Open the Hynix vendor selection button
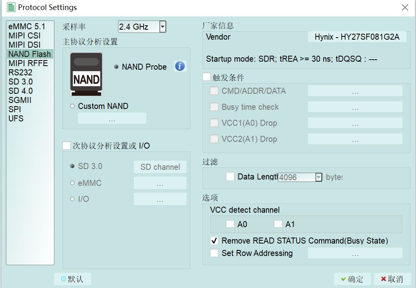This screenshot has width=416, height=288. click(357, 37)
